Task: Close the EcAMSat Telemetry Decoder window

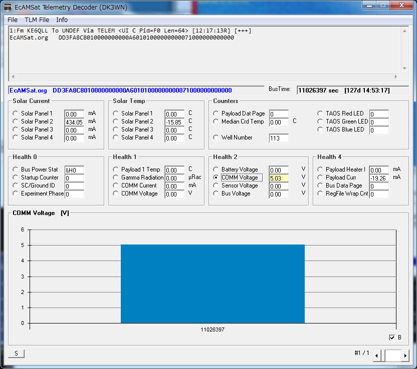Action: (x=401, y=5)
